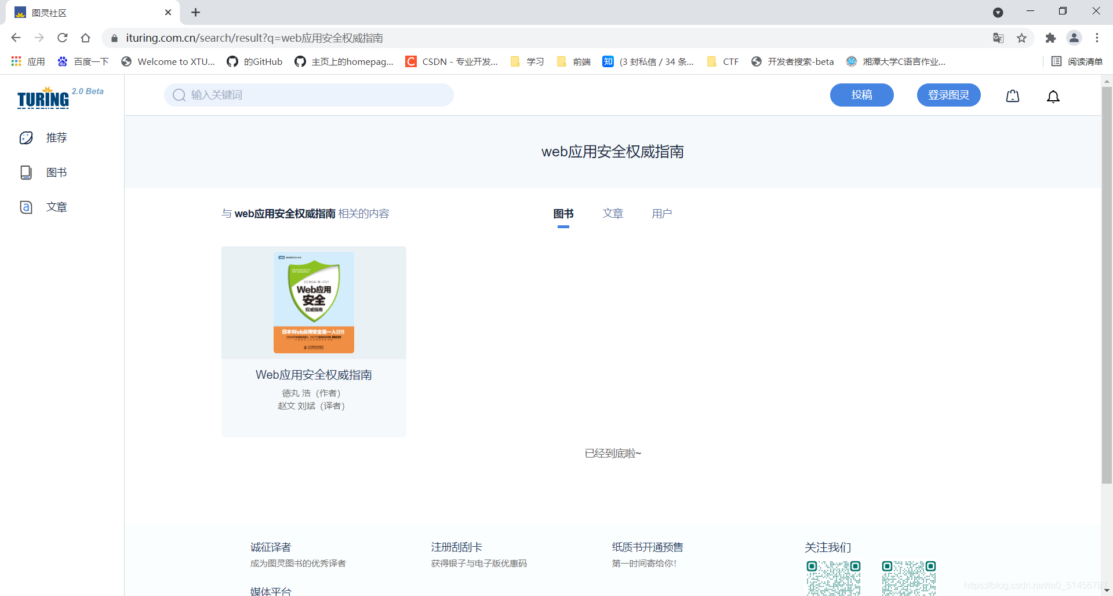This screenshot has width=1113, height=596.
Task: Open the 推荐 sidebar section
Action: point(44,138)
